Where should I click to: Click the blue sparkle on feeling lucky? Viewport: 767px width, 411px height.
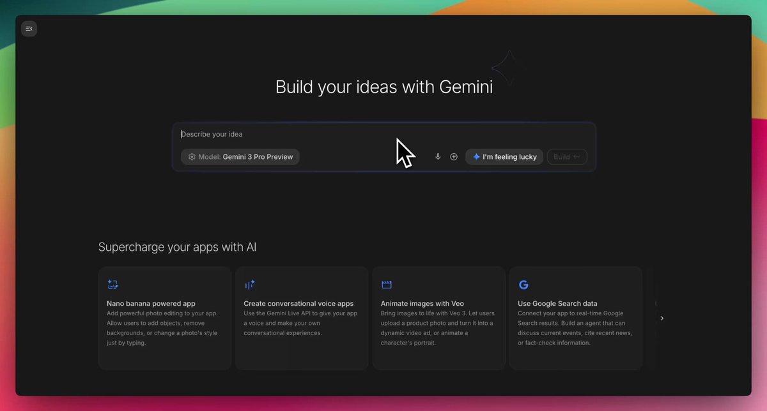476,157
